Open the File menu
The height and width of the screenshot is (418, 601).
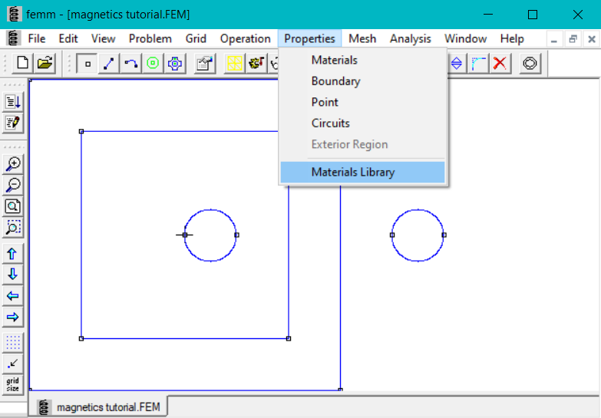(37, 38)
